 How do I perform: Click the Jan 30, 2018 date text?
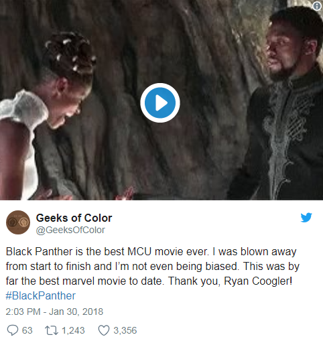[76, 312]
